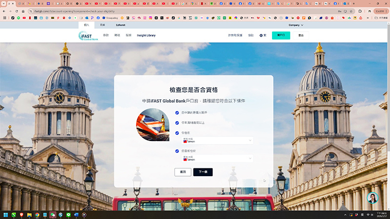
Task: Bookmark this page with the star icon
Action: (351, 11)
